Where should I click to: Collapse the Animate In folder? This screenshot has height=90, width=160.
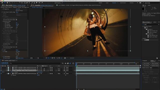click(x=145, y=29)
